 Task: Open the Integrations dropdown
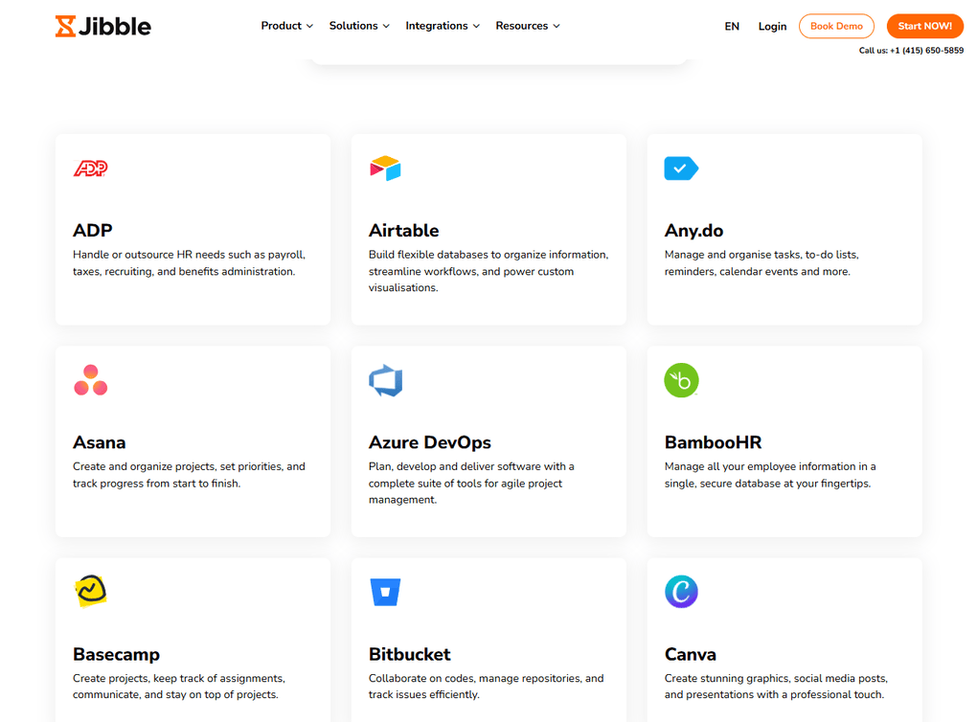click(x=442, y=26)
